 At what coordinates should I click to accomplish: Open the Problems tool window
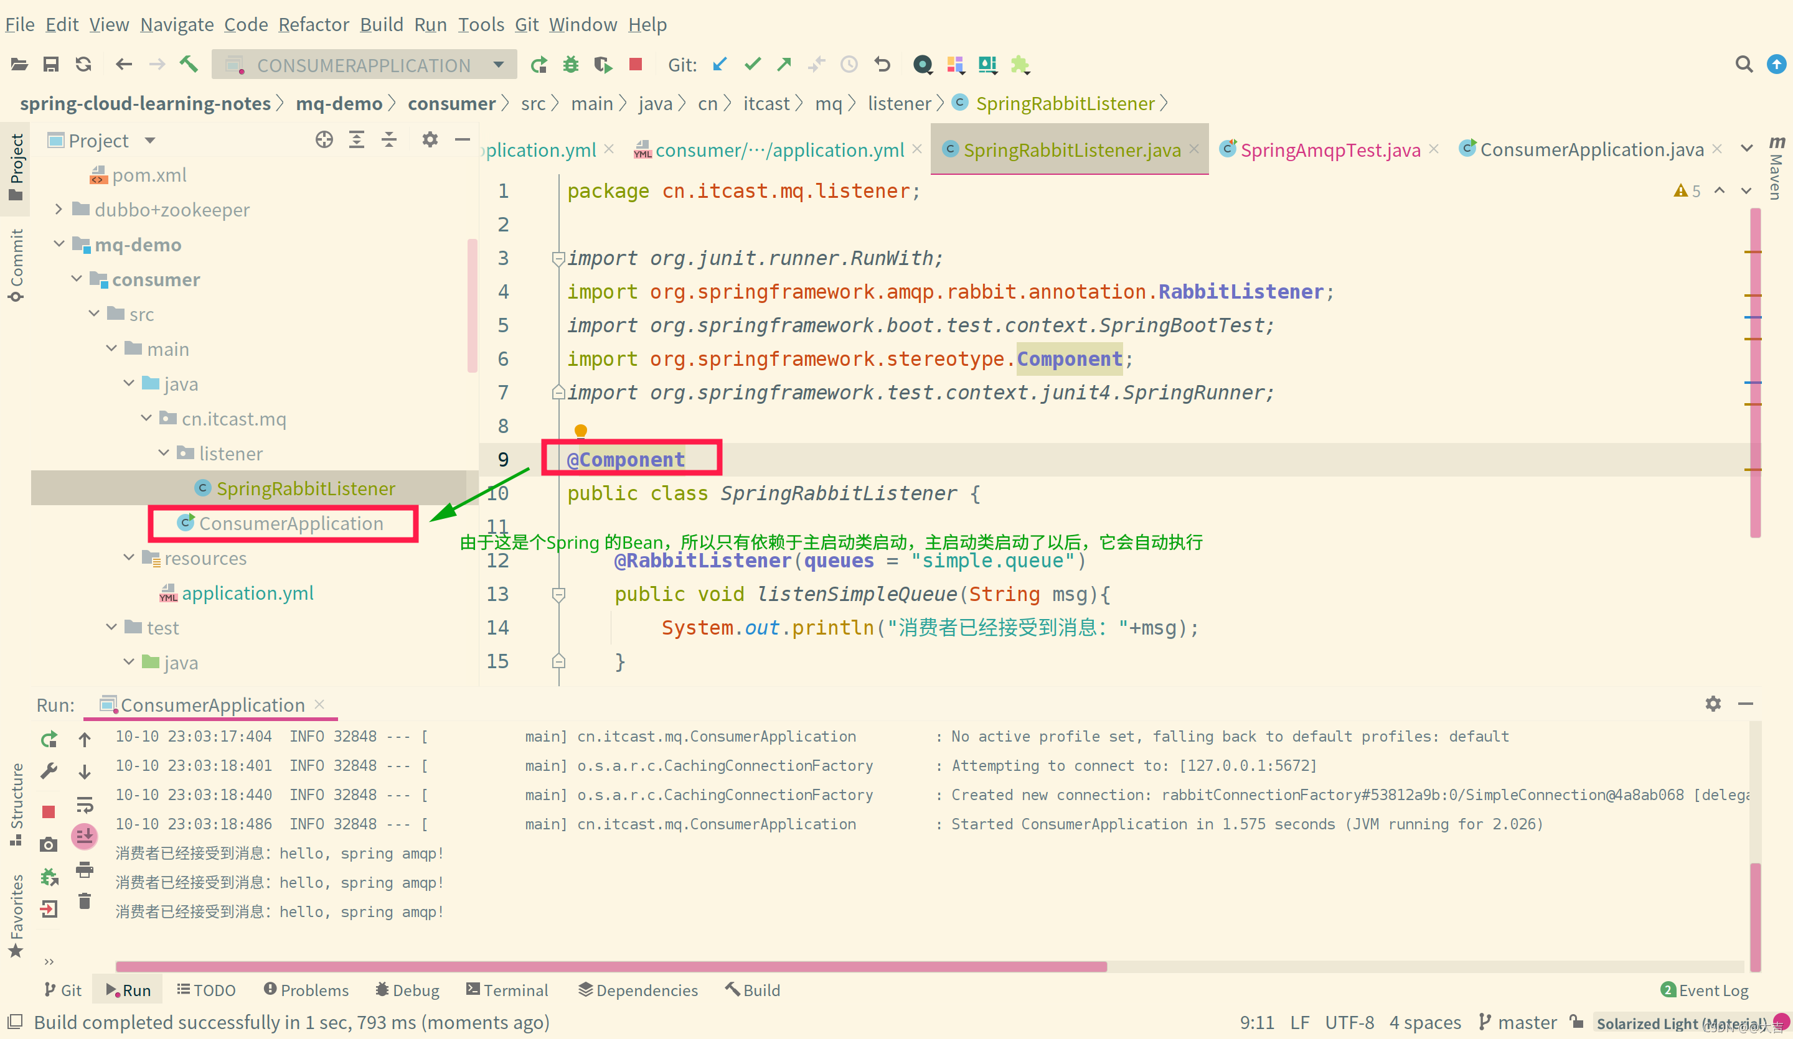pos(306,990)
